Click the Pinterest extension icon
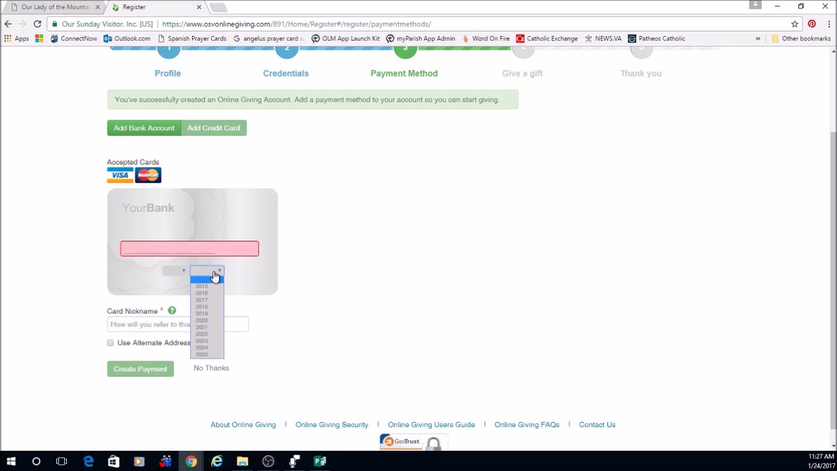Viewport: 837px width, 471px height. click(811, 24)
